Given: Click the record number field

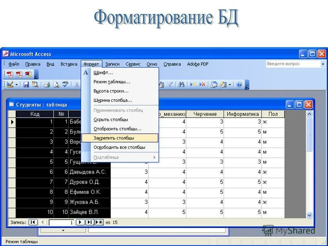Looking at the screenshot, I should [62, 222].
